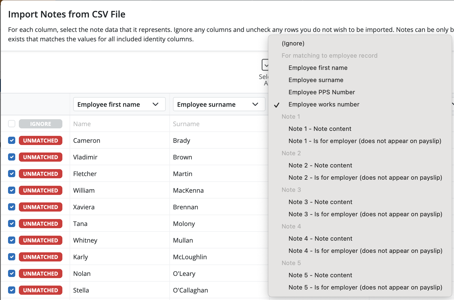Select "Note 1 - Note content" option
The image size is (454, 300).
320,129
